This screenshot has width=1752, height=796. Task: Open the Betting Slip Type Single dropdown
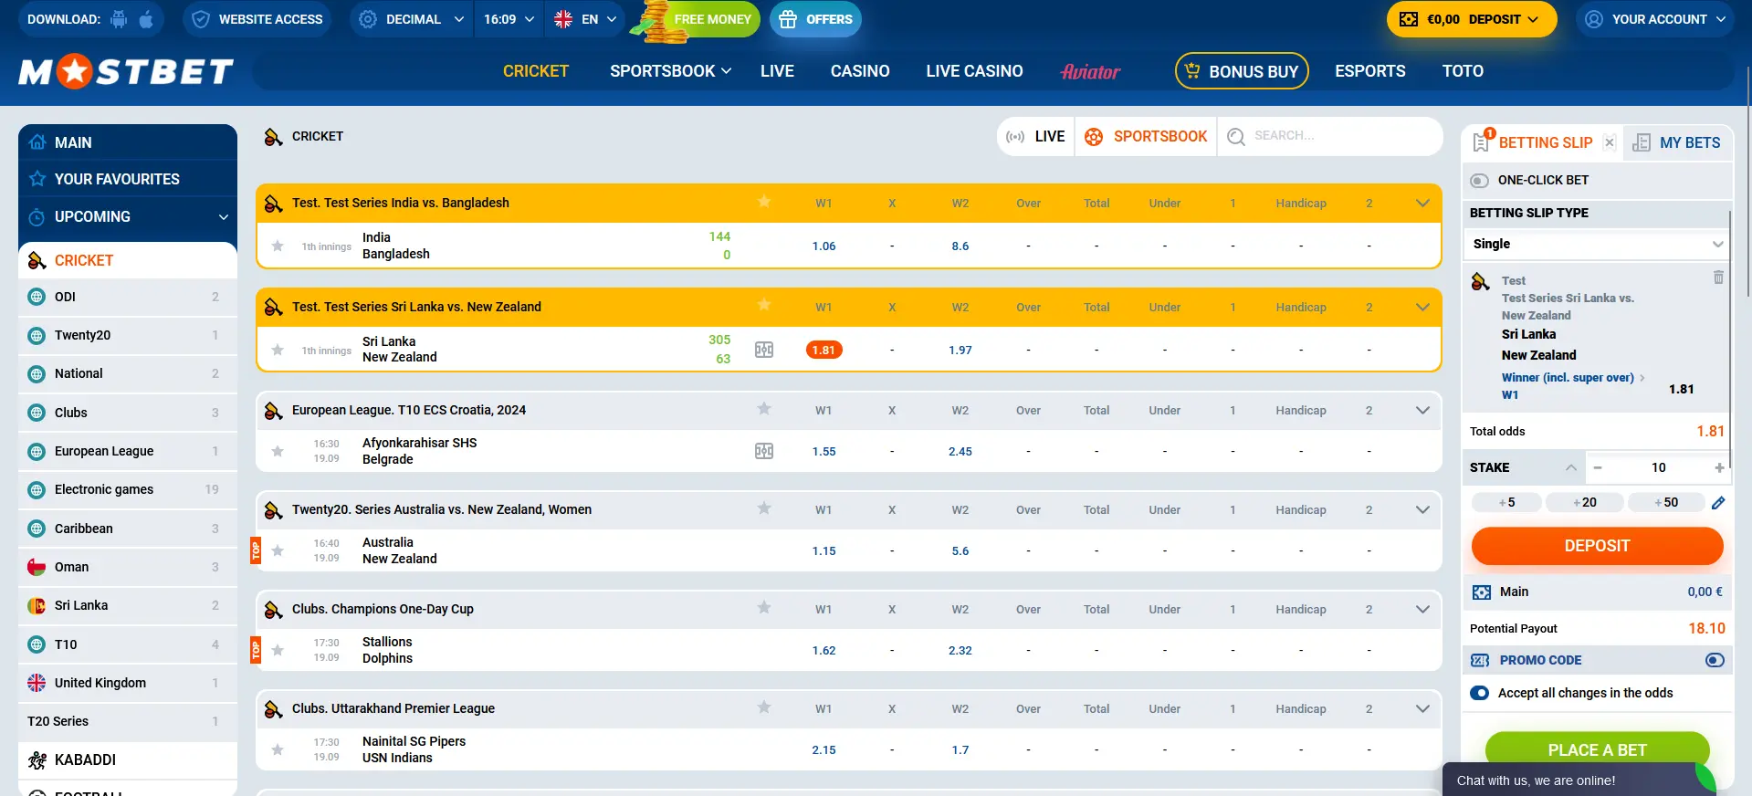1597,244
